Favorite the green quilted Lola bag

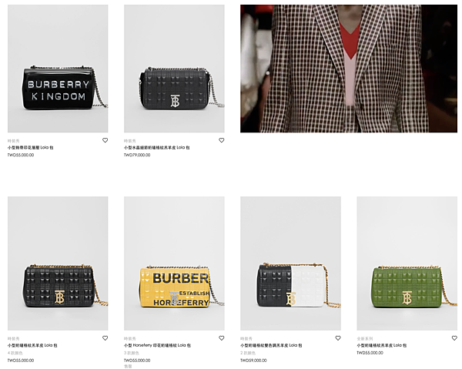point(454,338)
